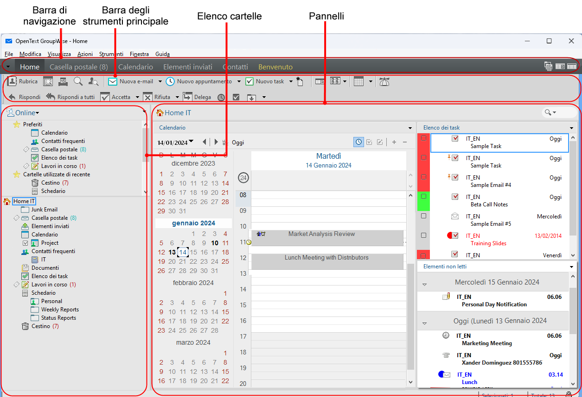Tick the checkbox beside second Sample Task
Screen dimensions: 582x397
(x=423, y=158)
